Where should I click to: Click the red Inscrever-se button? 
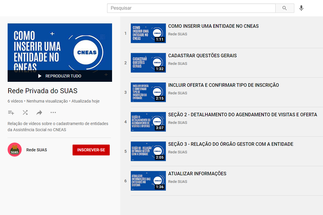[91, 150]
